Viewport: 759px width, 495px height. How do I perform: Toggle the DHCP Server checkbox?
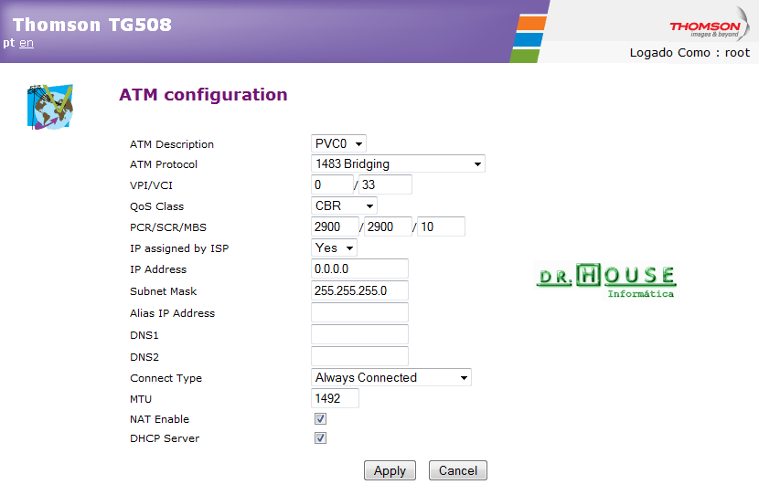tap(320, 438)
